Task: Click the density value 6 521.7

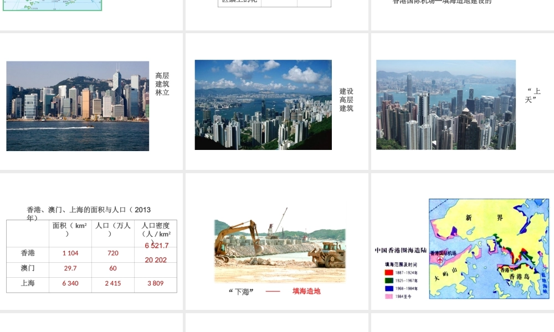Action: tap(157, 245)
